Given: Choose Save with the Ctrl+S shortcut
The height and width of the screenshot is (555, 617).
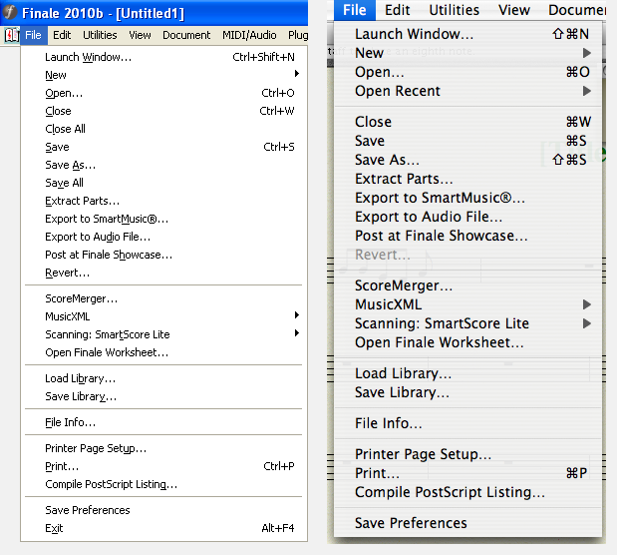Looking at the screenshot, I should pyautogui.click(x=57, y=147).
